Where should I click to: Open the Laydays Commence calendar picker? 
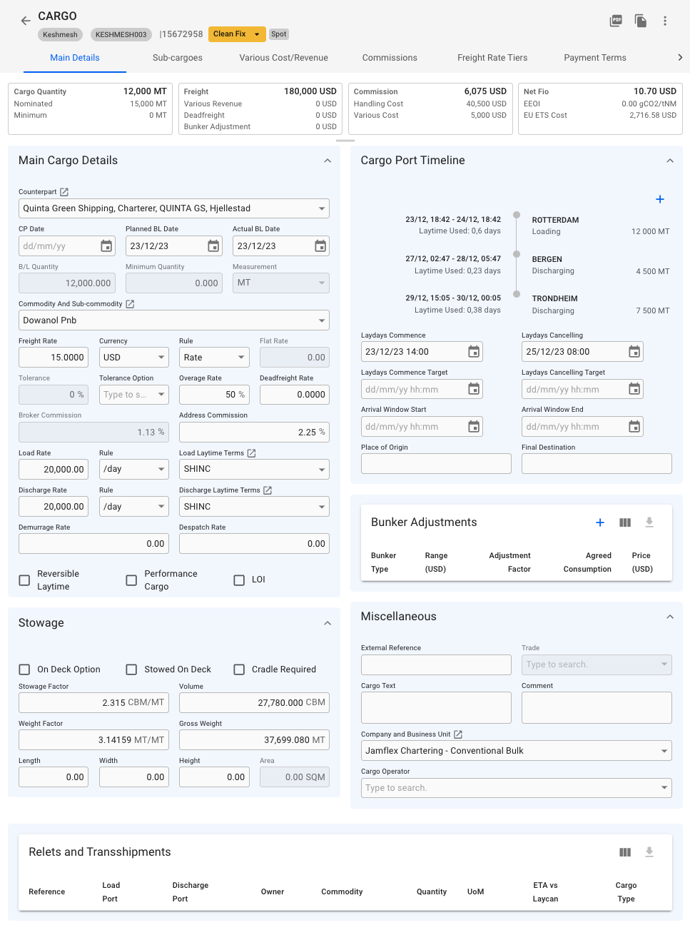pos(474,352)
